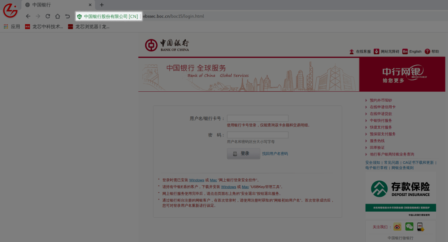Go back to previous page

click(x=28, y=16)
